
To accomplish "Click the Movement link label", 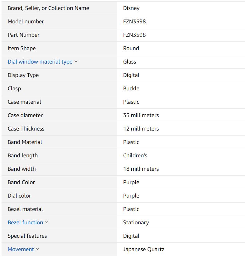I will pos(21,249).
